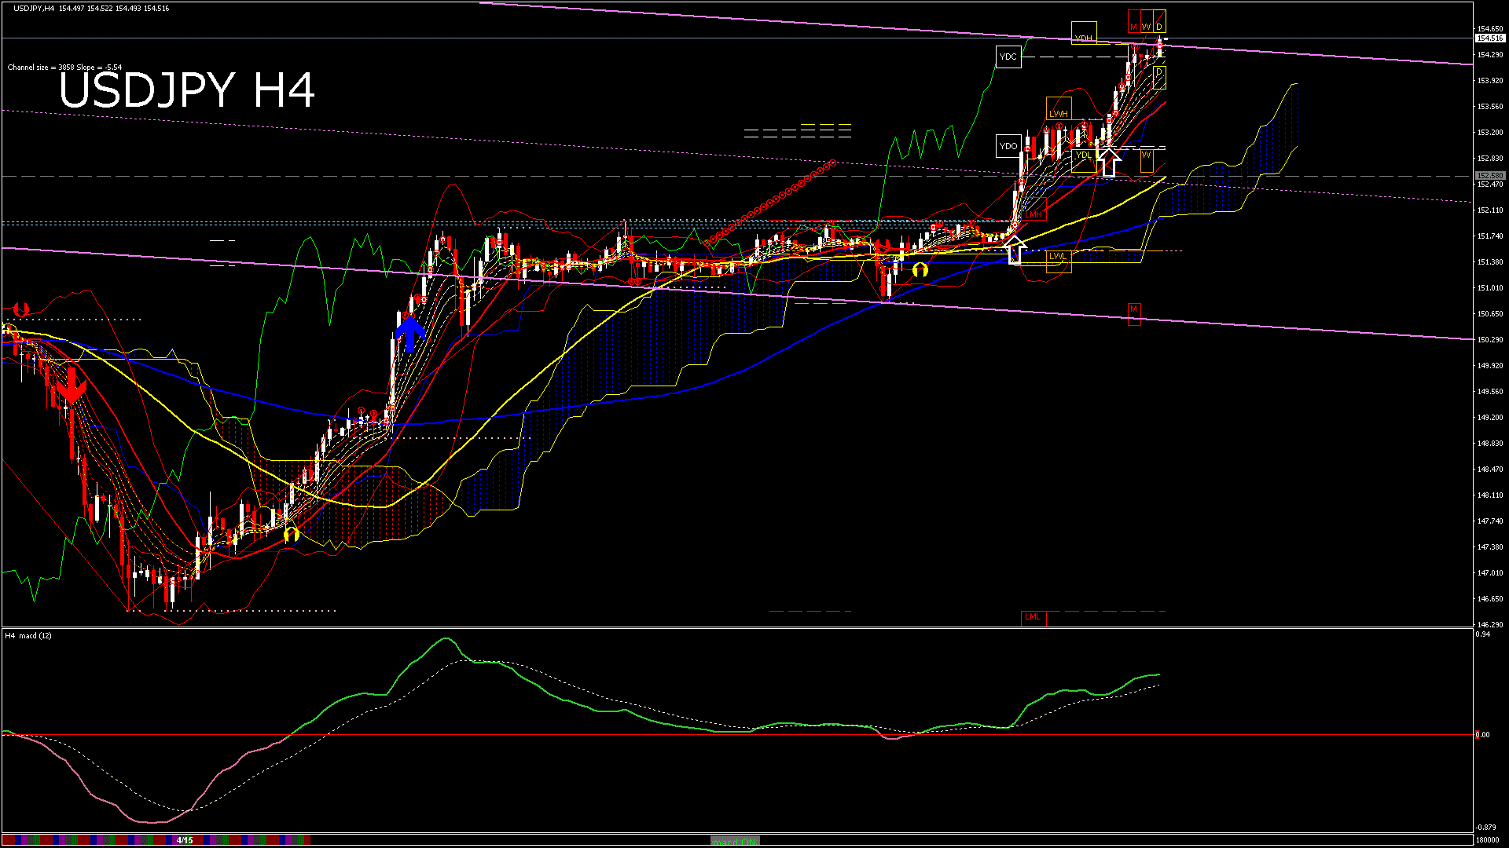Image resolution: width=1509 pixels, height=848 pixels.
Task: Select the YDH yellow label box
Action: click(1084, 32)
